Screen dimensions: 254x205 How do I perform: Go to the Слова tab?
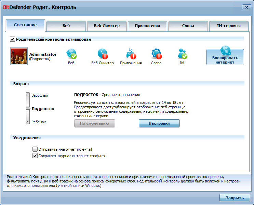click(x=188, y=26)
